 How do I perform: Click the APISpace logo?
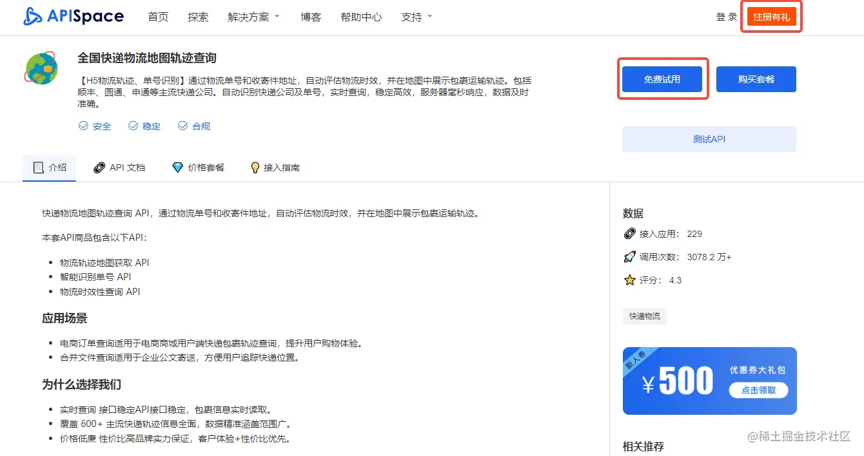tap(73, 17)
